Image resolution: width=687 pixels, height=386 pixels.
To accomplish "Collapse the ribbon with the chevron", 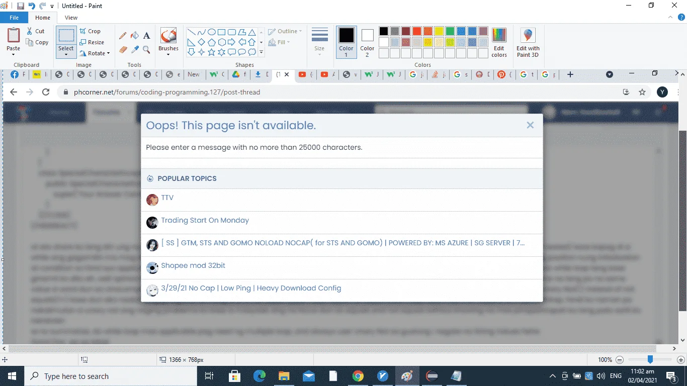I will pos(670,17).
